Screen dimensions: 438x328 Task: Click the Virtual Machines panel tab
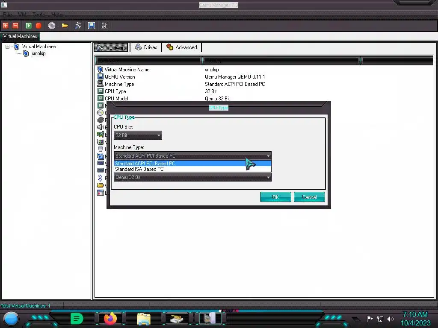pos(20,36)
